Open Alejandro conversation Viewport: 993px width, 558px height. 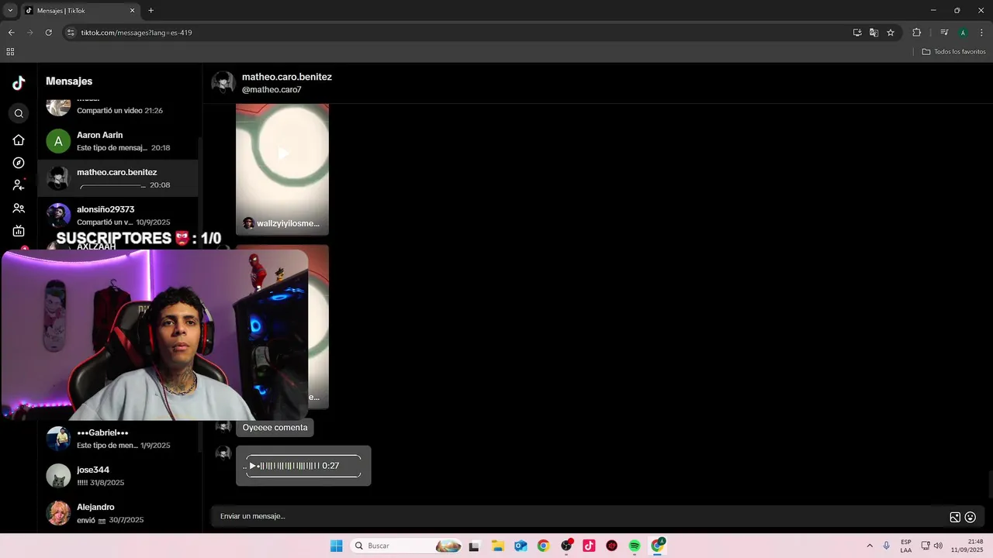(x=118, y=513)
